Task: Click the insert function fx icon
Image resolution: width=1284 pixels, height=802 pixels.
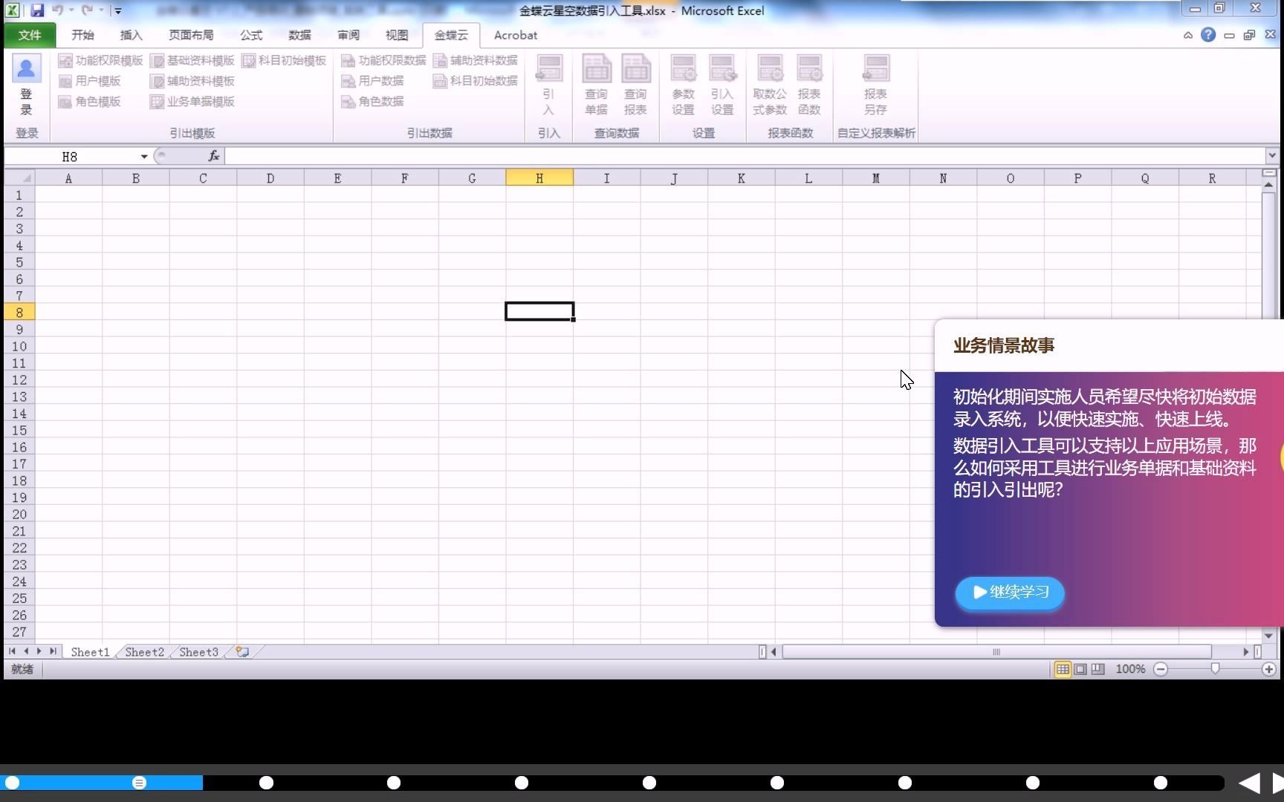Action: pyautogui.click(x=214, y=156)
